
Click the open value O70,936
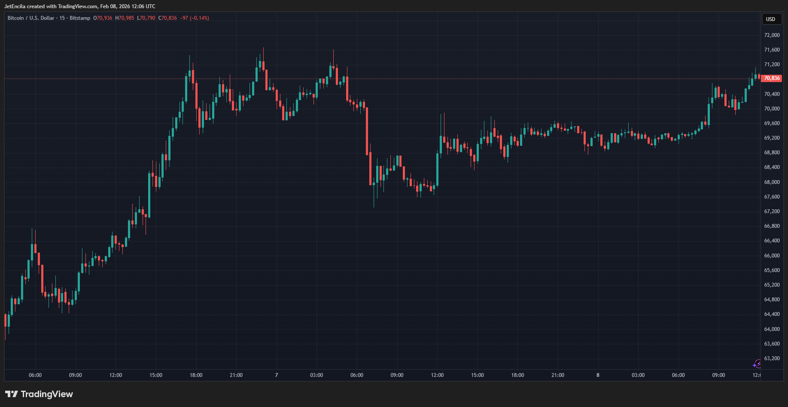(103, 18)
